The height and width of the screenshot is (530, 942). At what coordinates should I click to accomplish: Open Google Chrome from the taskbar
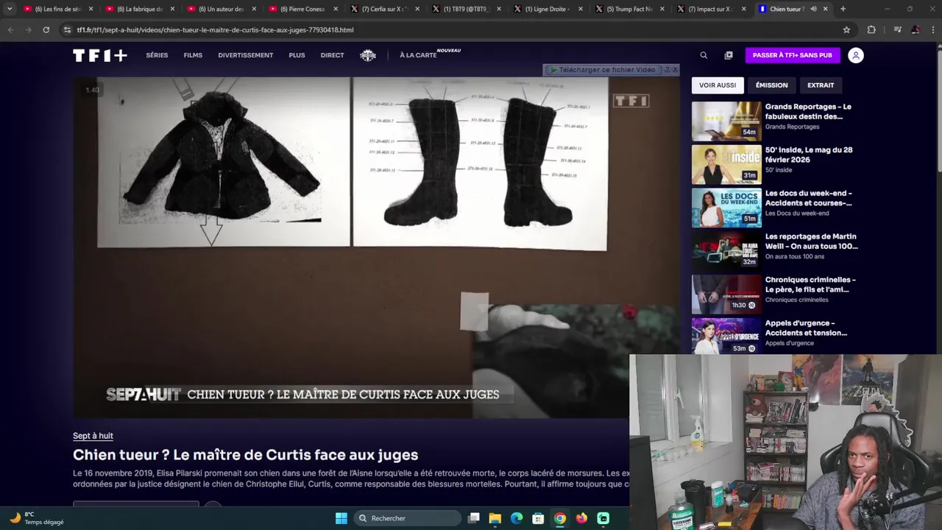point(560,518)
